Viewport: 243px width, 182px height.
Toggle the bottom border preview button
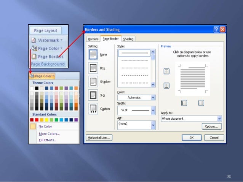pos(166,85)
